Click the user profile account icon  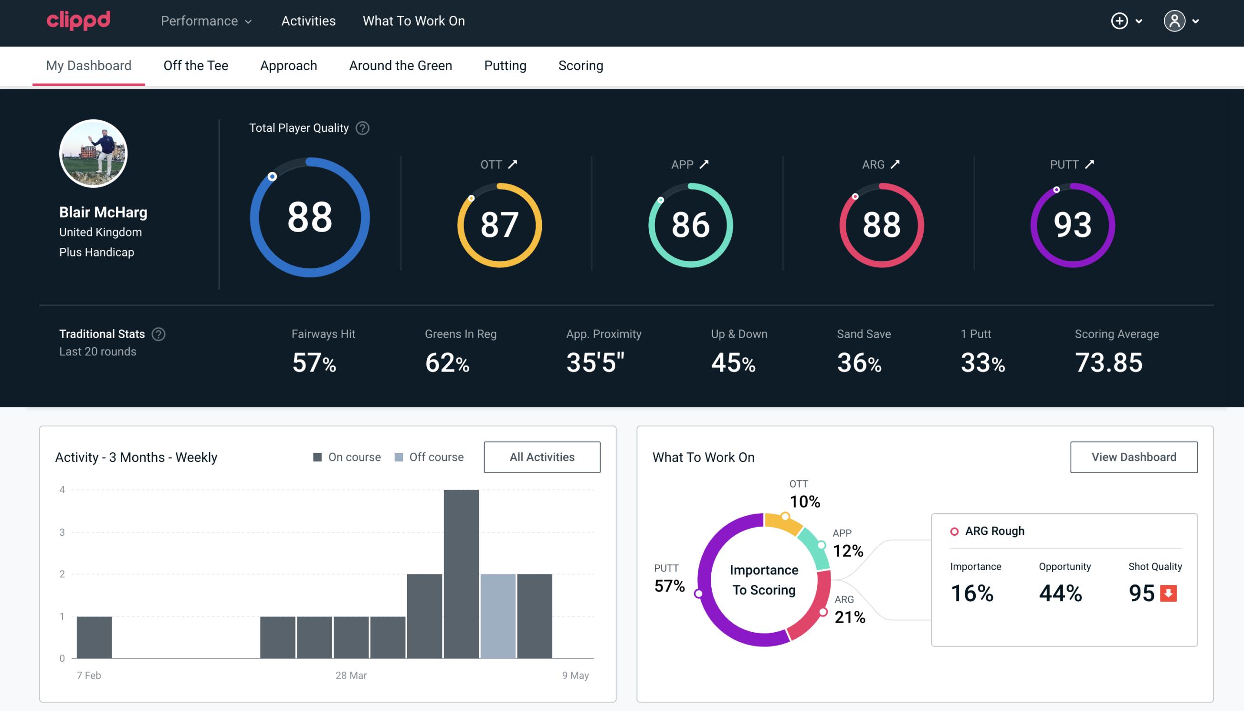click(1173, 21)
